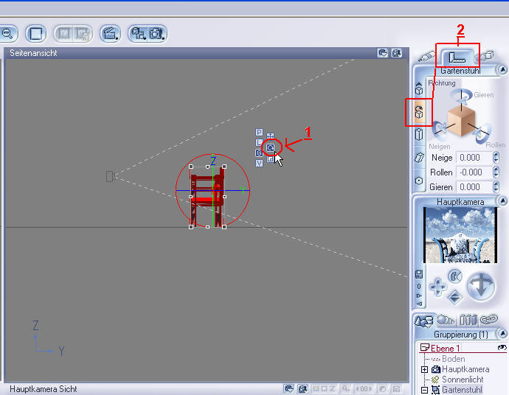Click the camera rotate trackball control
The width and height of the screenshot is (509, 395).
pyautogui.click(x=481, y=287)
